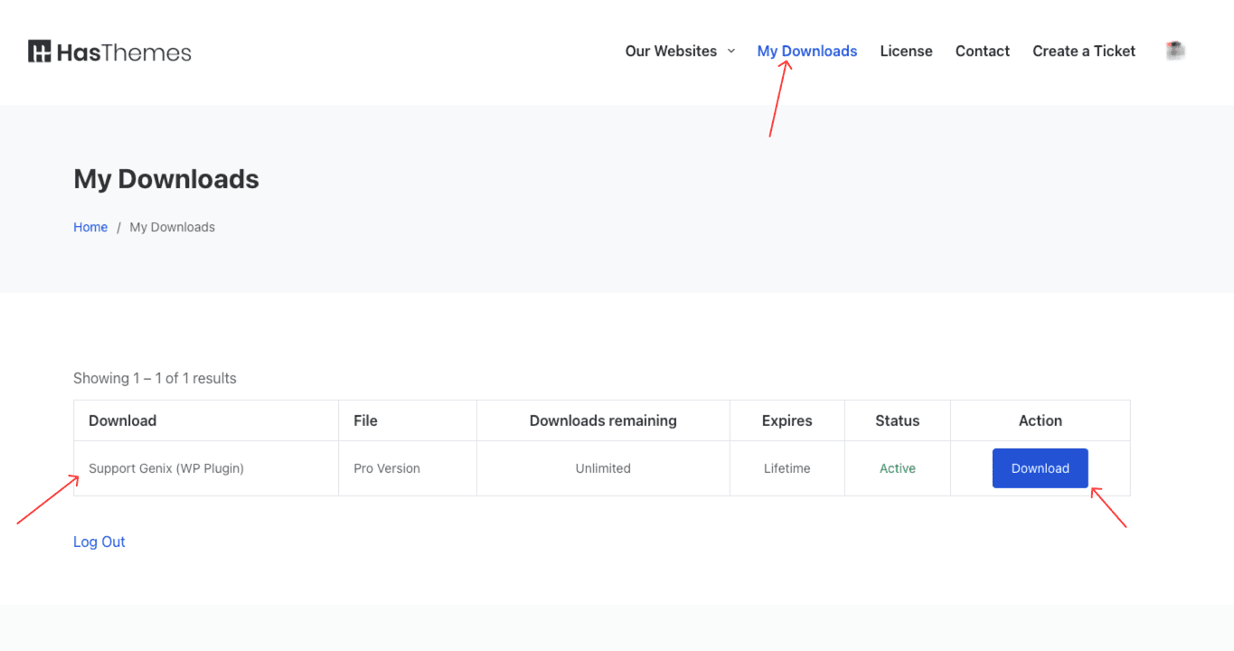Click the HasThemes logo icon
Screen dimensions: 1234x651
coord(38,51)
